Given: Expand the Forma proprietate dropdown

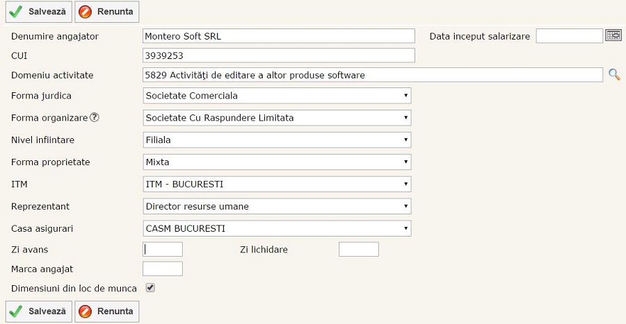Looking at the screenshot, I should click(x=276, y=162).
